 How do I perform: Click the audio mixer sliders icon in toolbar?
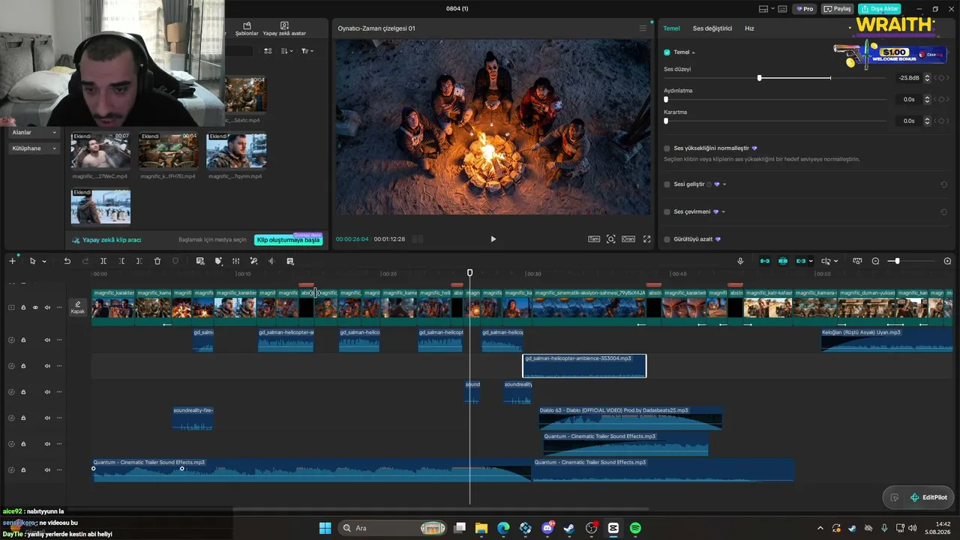(x=235, y=261)
